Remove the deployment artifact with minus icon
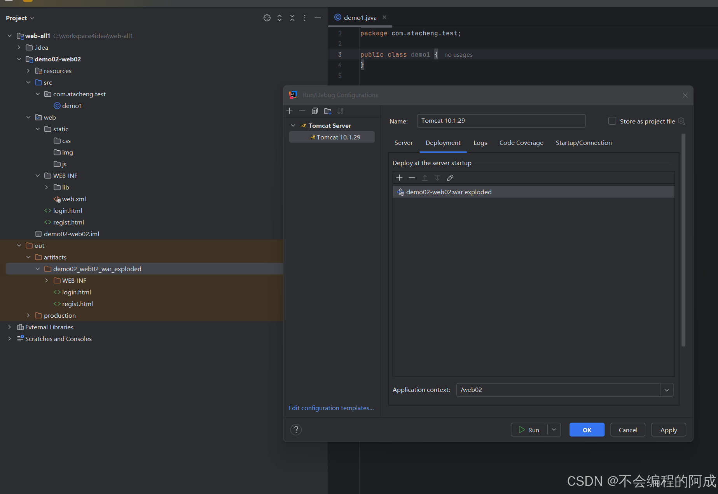 pyautogui.click(x=412, y=178)
